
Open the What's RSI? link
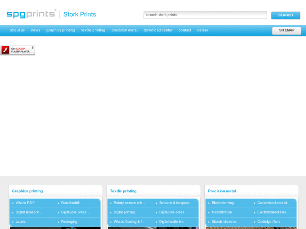(x=25, y=203)
